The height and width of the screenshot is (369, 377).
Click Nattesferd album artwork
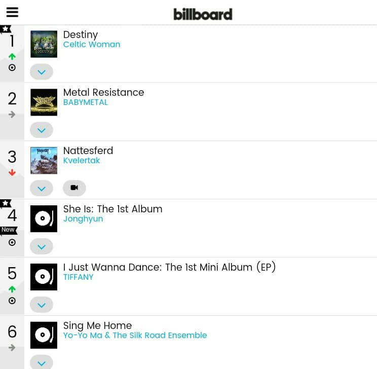(44, 160)
